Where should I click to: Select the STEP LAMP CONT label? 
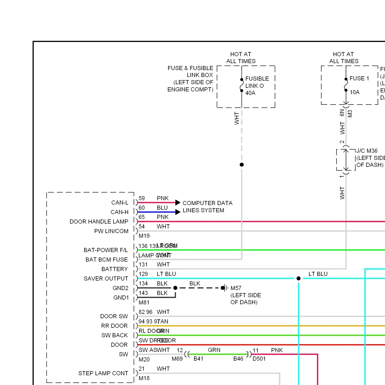[x=103, y=373]
